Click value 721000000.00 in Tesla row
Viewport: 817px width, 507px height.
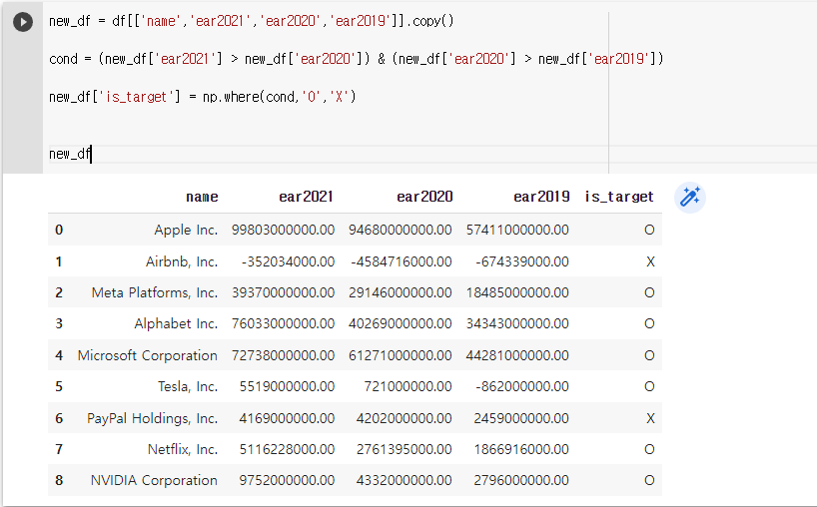coord(408,386)
